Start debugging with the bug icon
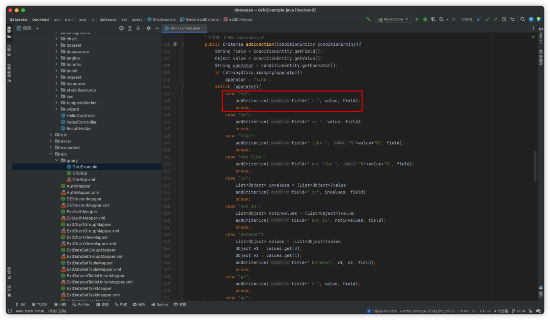 pos(425,19)
